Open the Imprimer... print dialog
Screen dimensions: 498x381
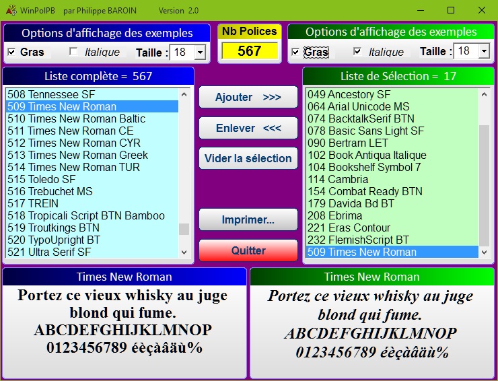point(248,219)
